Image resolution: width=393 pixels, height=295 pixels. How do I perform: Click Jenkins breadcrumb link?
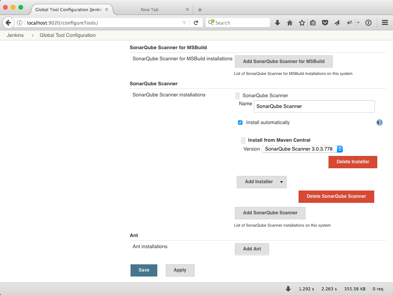coord(15,35)
